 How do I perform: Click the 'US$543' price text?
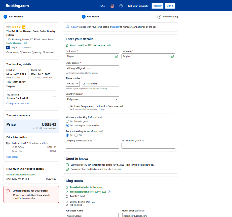(x=49, y=124)
